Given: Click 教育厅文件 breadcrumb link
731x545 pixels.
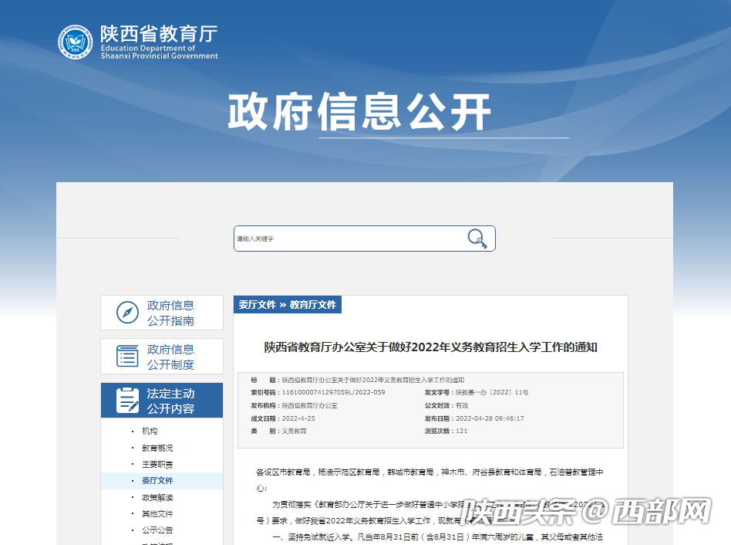Looking at the screenshot, I should [313, 305].
